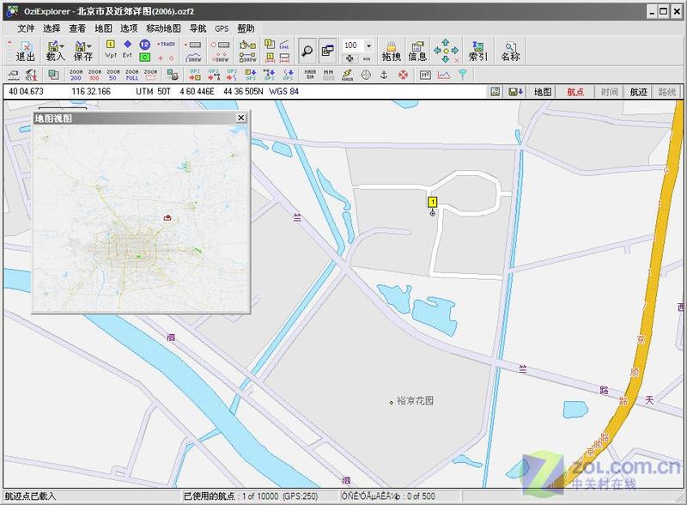The width and height of the screenshot is (687, 505).
Task: Click the anchor alarm icon
Action: pyautogui.click(x=384, y=75)
